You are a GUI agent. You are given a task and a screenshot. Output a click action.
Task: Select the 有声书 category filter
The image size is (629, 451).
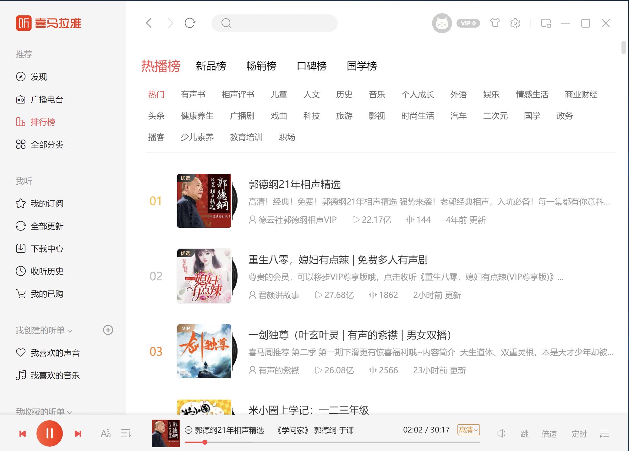[x=193, y=94]
